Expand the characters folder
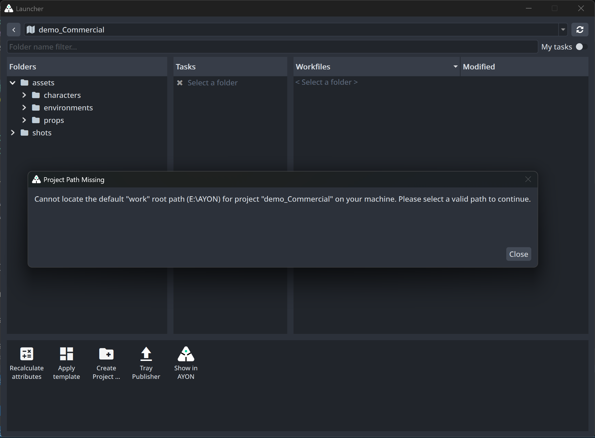Screen dimensions: 595x438 (x=24, y=95)
